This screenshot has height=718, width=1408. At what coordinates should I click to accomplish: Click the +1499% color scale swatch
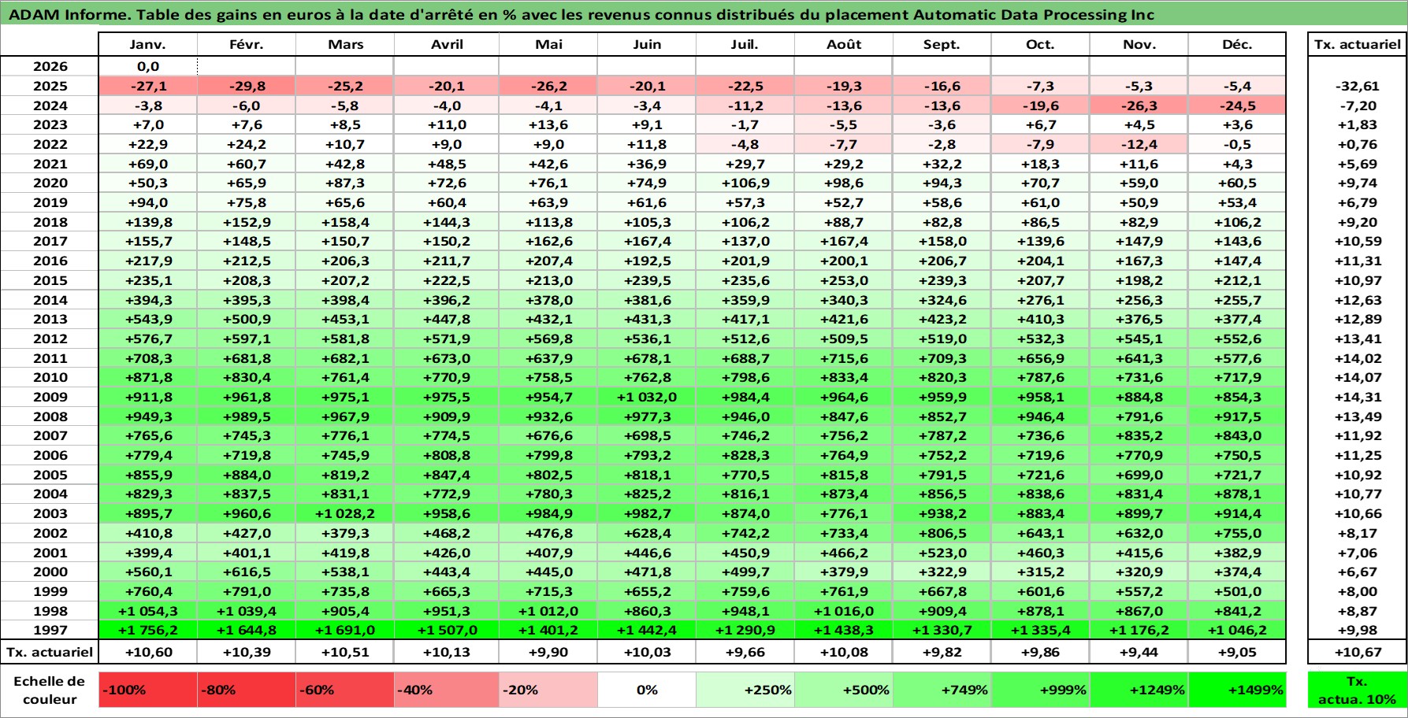(x=1237, y=690)
